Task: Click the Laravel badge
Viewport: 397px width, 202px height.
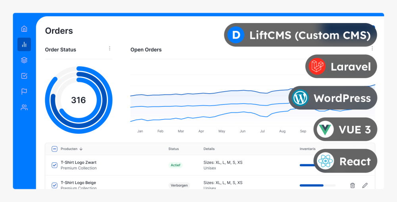Action: coord(341,66)
